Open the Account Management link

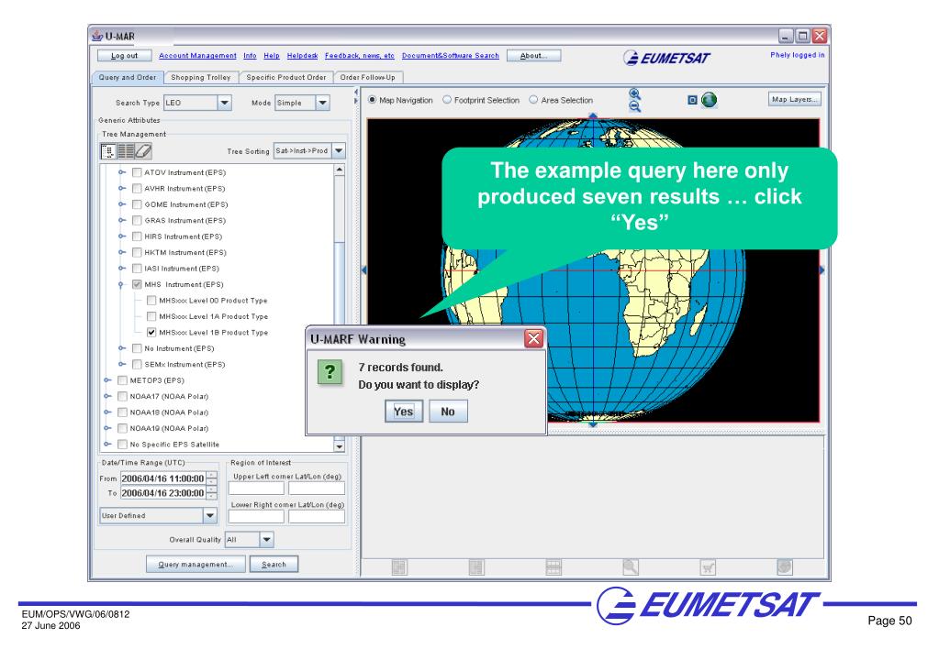coord(197,56)
